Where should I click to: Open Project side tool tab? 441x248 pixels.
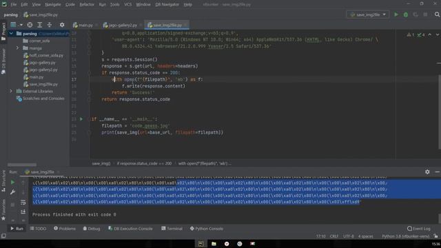pyautogui.click(x=3, y=32)
